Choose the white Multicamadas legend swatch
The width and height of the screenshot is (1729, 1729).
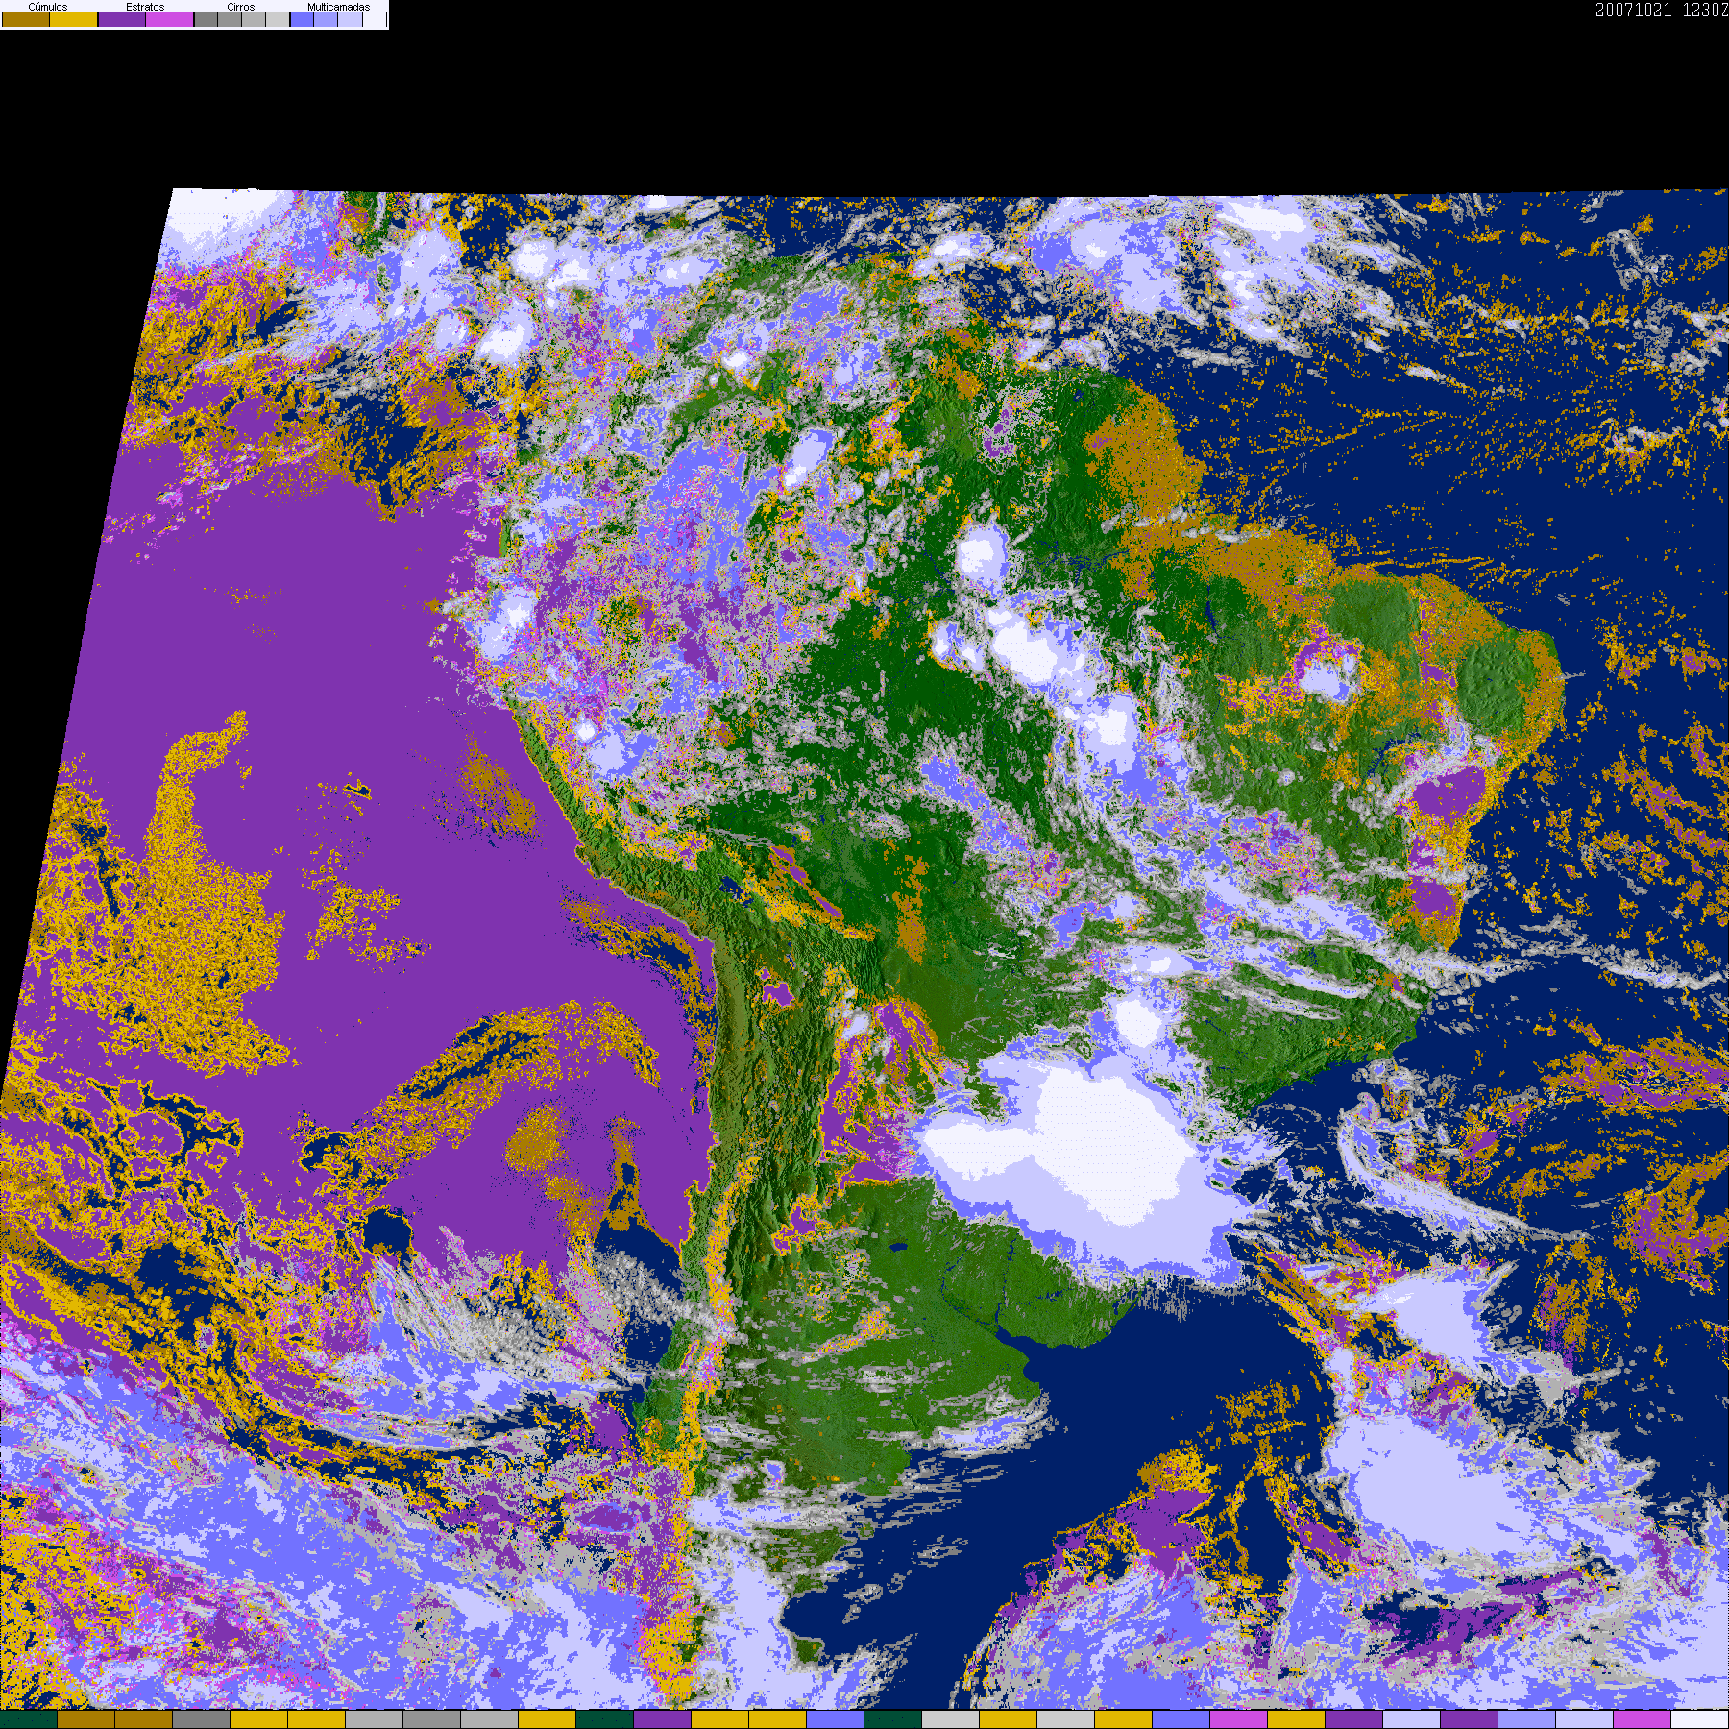tap(375, 19)
